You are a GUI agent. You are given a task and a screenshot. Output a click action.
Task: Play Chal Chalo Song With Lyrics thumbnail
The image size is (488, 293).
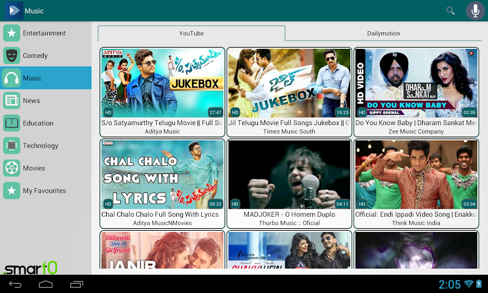coord(162,175)
